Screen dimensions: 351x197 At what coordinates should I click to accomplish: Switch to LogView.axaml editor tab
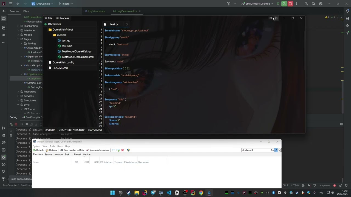(95, 11)
